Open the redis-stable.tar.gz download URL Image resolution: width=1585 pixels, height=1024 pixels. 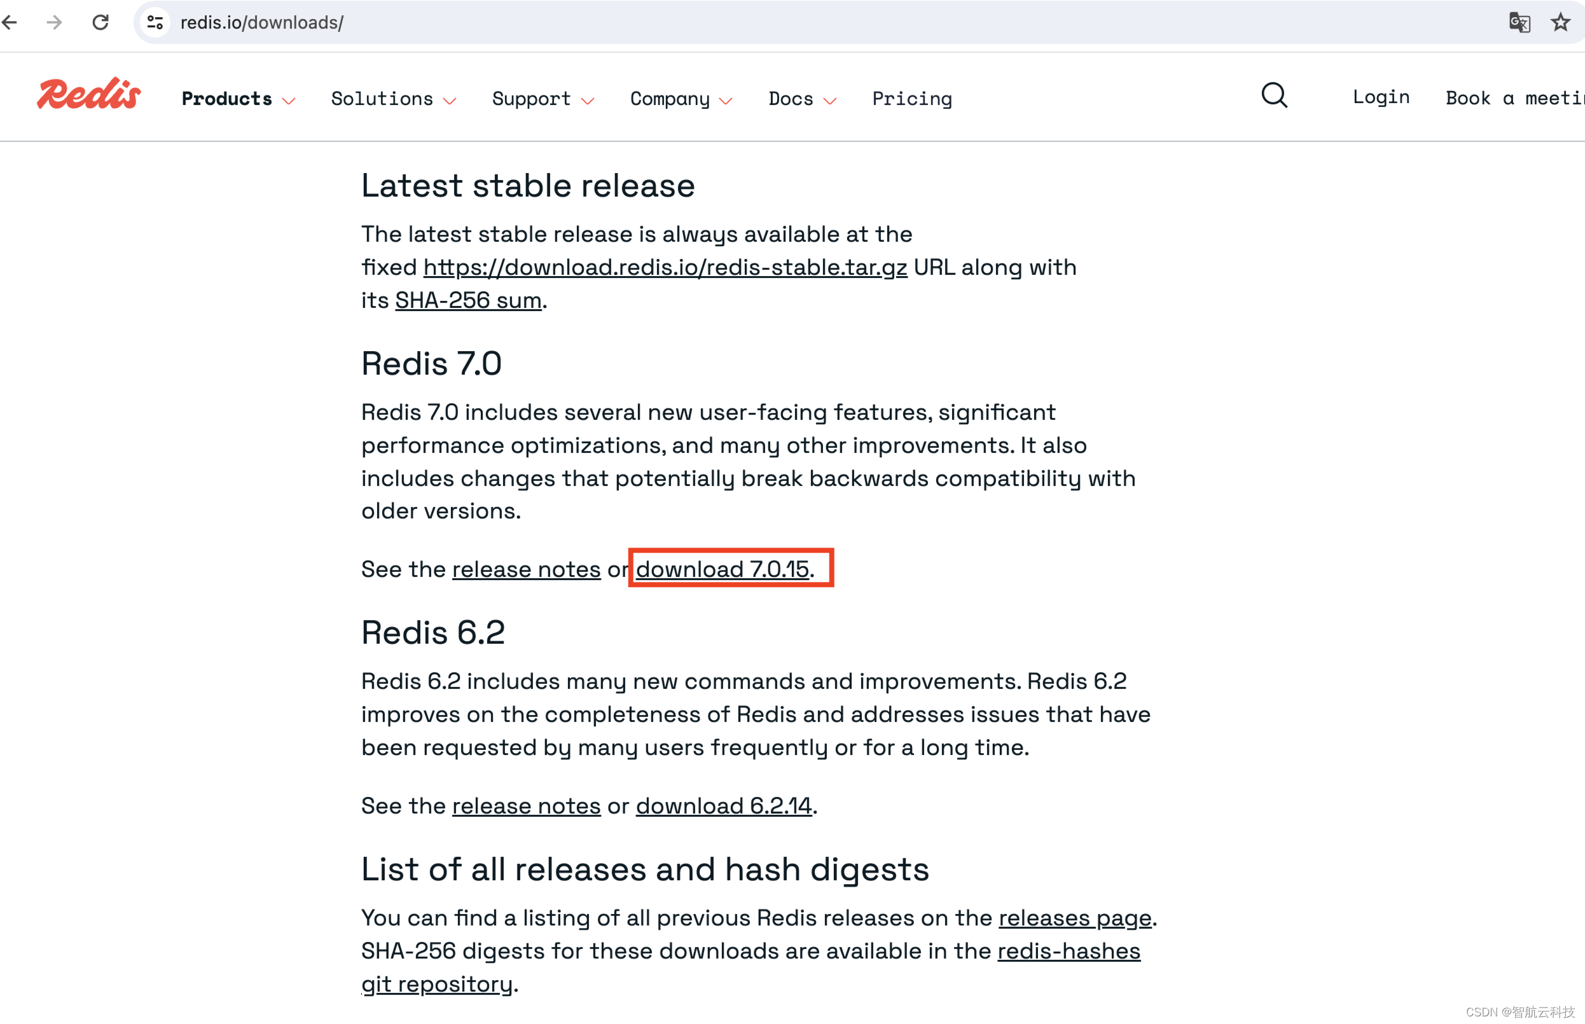tap(665, 267)
